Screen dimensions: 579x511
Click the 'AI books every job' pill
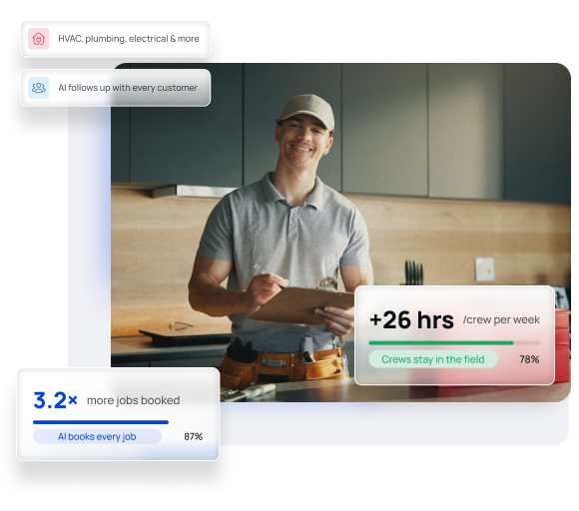coord(97,436)
